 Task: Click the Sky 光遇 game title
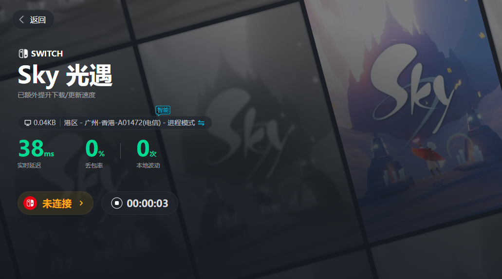point(65,75)
